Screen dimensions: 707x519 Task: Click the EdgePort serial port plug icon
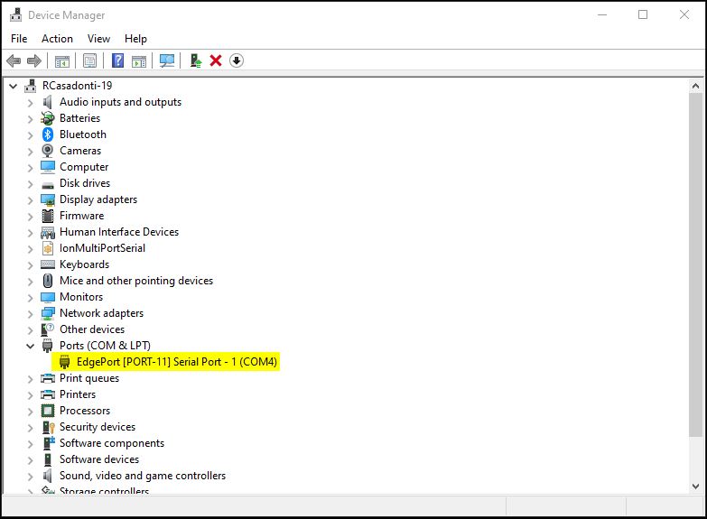(65, 362)
